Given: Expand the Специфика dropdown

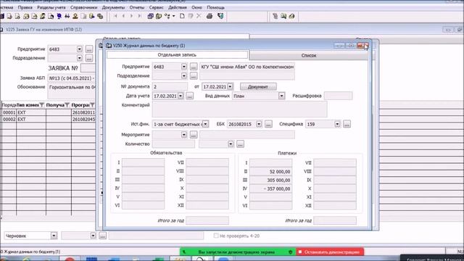Looking at the screenshot, I should point(337,124).
